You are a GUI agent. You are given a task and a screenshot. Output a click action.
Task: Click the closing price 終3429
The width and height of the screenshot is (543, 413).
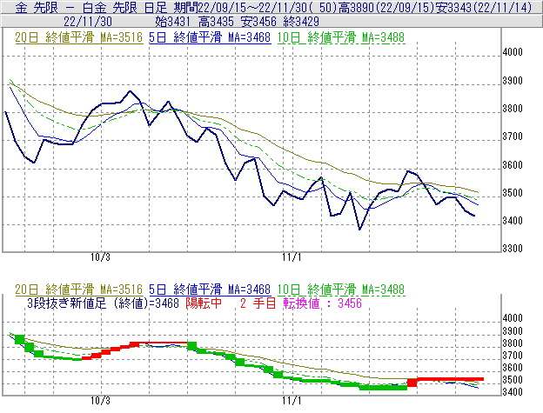[301, 22]
